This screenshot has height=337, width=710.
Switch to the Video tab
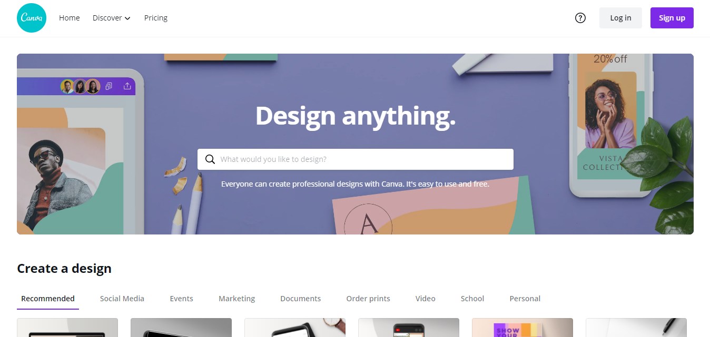(x=425, y=299)
